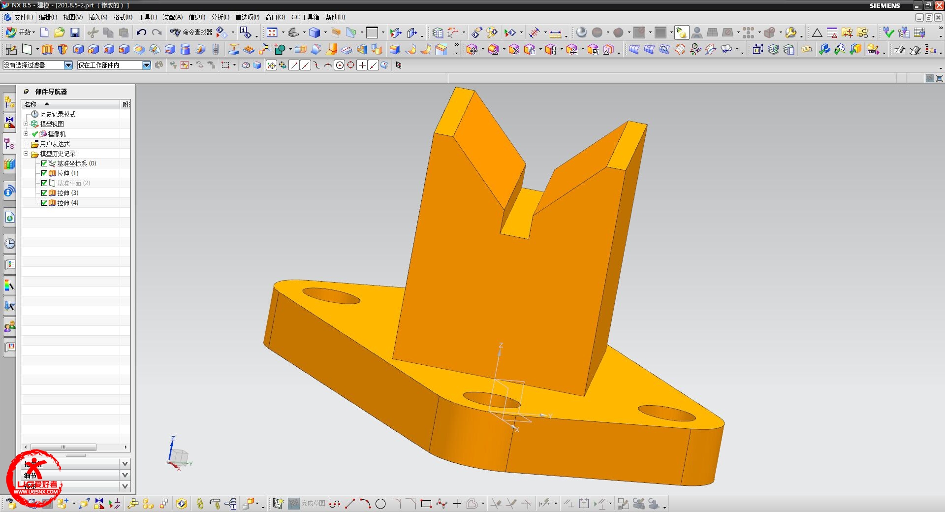
Task: Open the Reuse Library sidebar tab with books icon
Action: click(9, 164)
